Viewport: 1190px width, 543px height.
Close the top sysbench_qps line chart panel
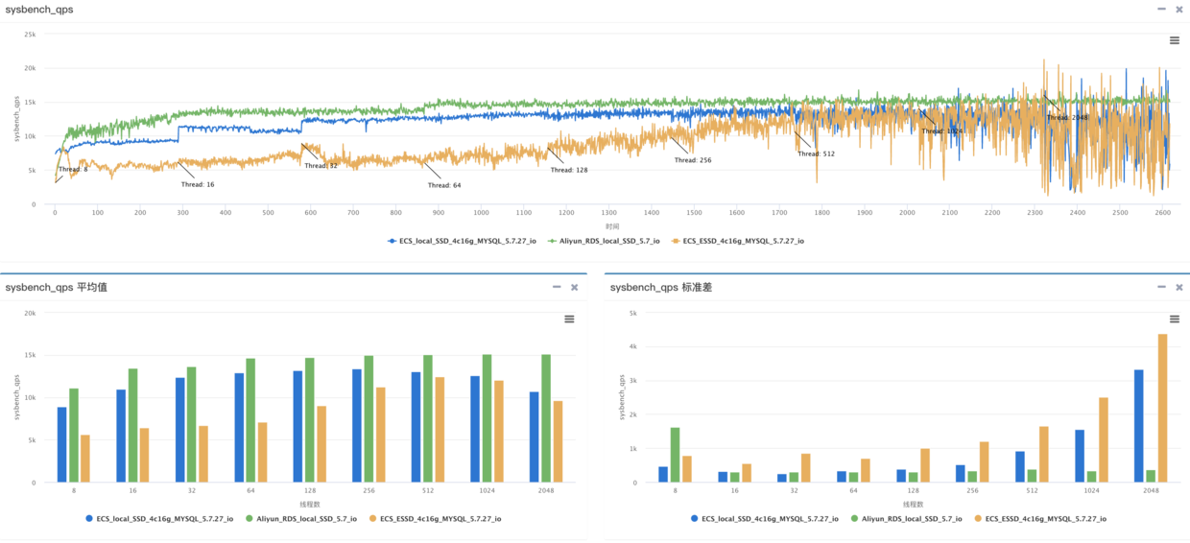(x=1179, y=10)
